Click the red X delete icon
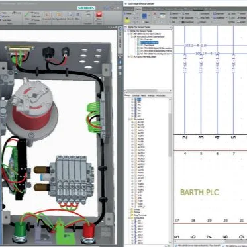 coord(155,14)
